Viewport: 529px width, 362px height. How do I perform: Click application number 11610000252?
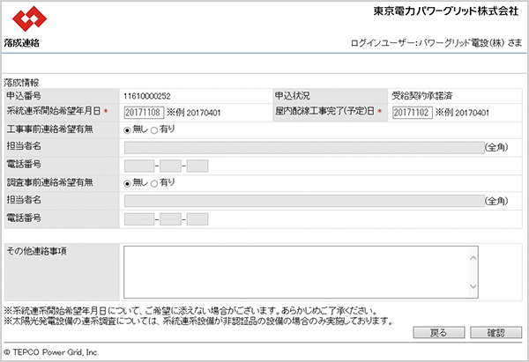(x=146, y=96)
